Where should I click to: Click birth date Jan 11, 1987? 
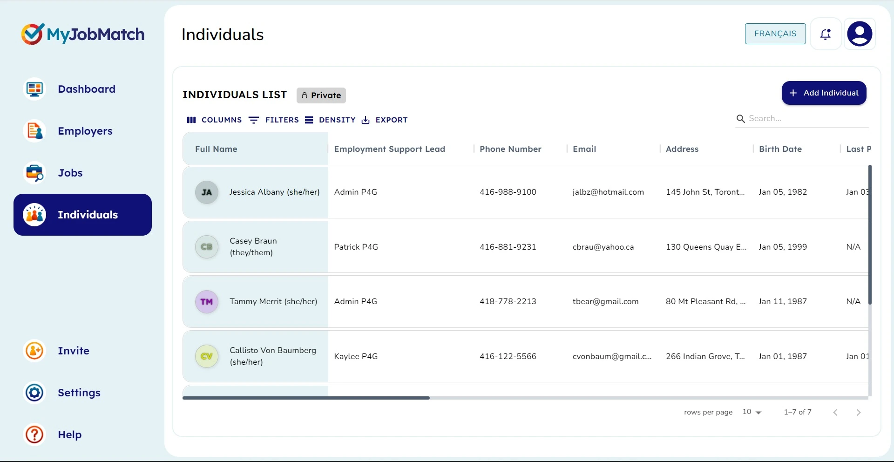click(x=783, y=301)
